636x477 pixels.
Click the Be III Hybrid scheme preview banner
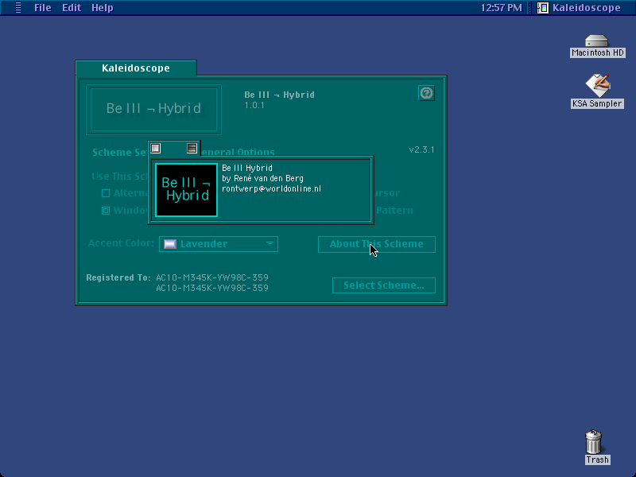tap(153, 109)
